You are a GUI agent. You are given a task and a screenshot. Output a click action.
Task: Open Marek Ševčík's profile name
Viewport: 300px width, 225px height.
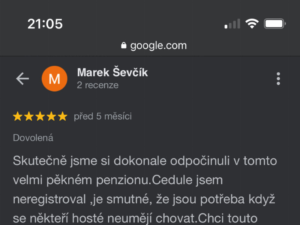[x=112, y=72]
